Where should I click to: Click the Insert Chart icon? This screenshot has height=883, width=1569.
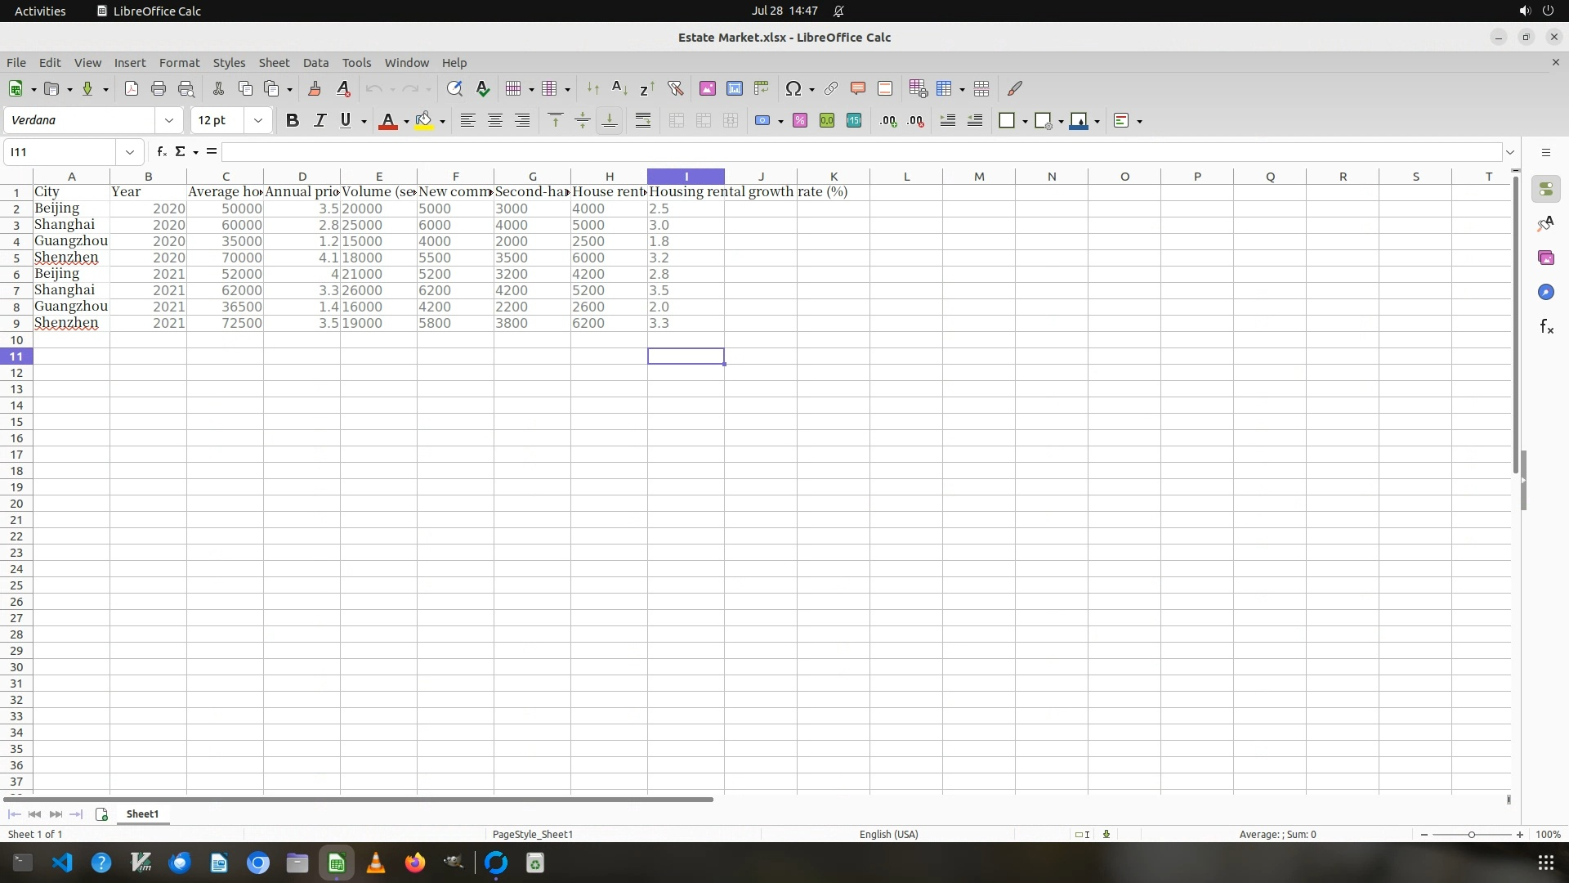coord(734,89)
